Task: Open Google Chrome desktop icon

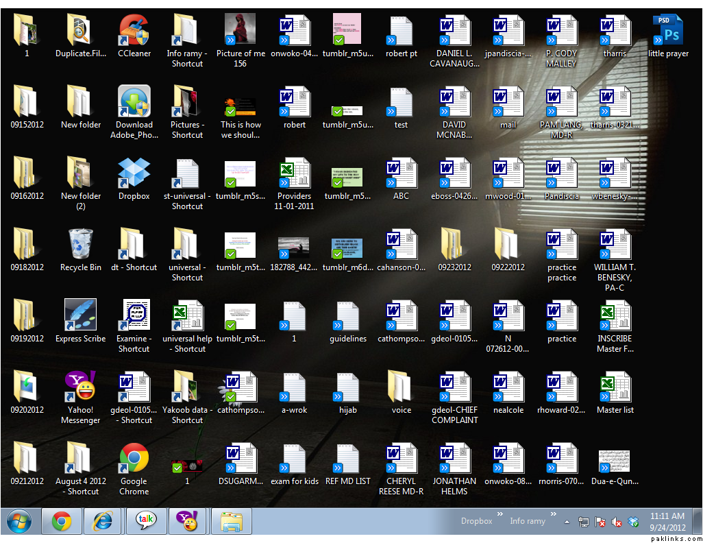Action: (x=134, y=459)
